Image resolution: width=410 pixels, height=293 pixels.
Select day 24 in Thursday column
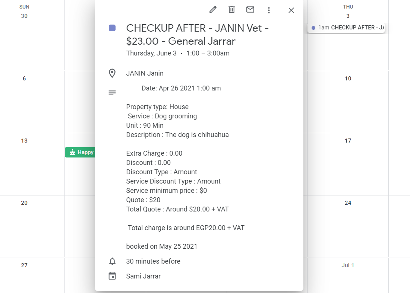coord(348,203)
